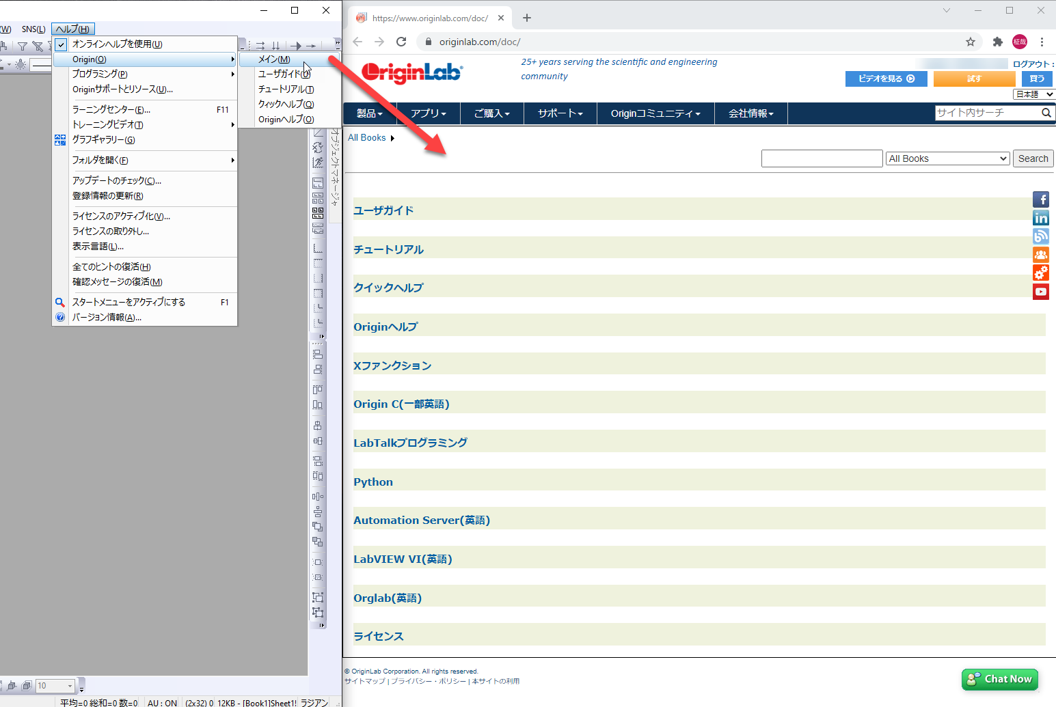Viewport: 1056px width, 707px height.
Task: Select ユーザガイド in the Origin submenu
Action: pyautogui.click(x=289, y=74)
